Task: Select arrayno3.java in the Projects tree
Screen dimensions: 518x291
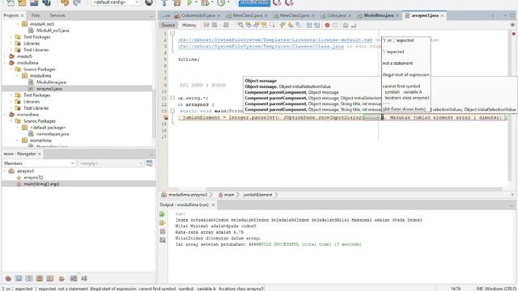Action: pos(49,89)
